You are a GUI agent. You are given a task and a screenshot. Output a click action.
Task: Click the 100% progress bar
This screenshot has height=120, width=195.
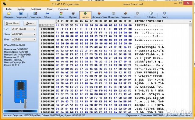pos(20,111)
